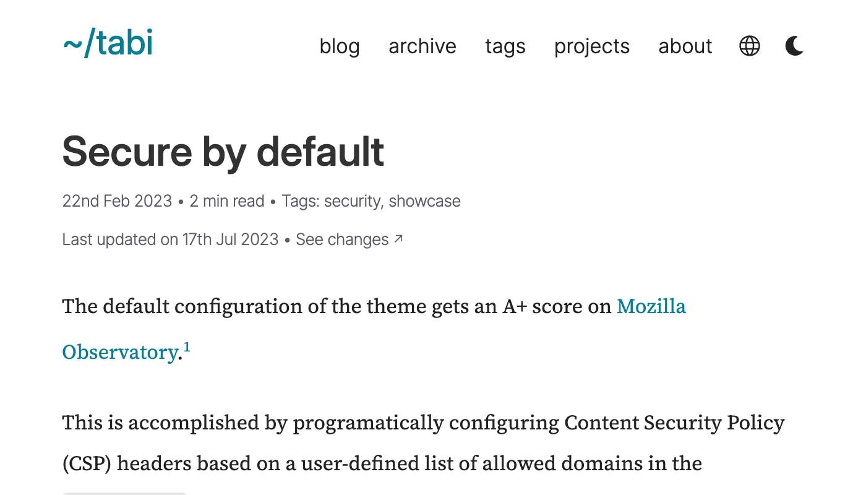The width and height of the screenshot is (866, 495).
Task: Open the See changes link
Action: pos(343,239)
